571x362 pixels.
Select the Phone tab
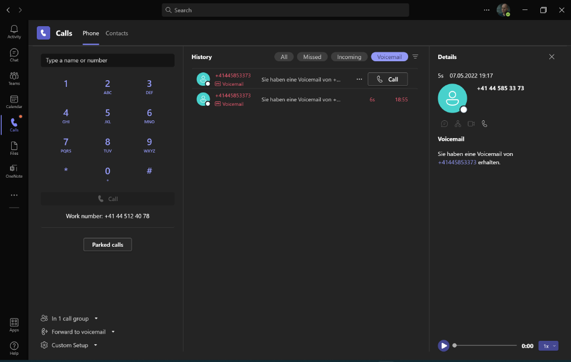[90, 33]
